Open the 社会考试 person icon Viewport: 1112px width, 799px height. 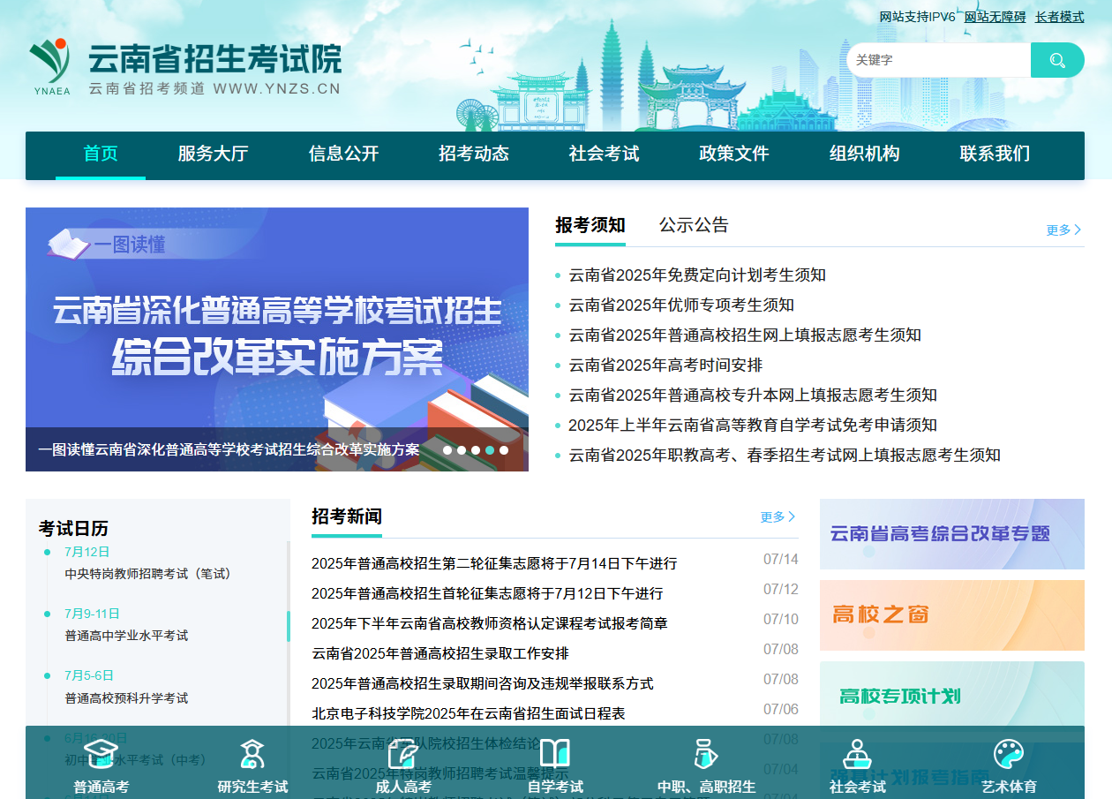(857, 755)
